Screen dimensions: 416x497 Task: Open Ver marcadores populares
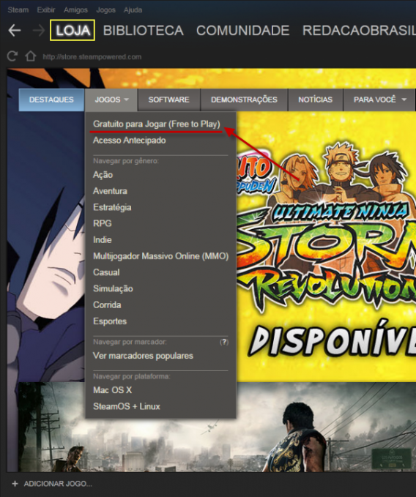[143, 356]
